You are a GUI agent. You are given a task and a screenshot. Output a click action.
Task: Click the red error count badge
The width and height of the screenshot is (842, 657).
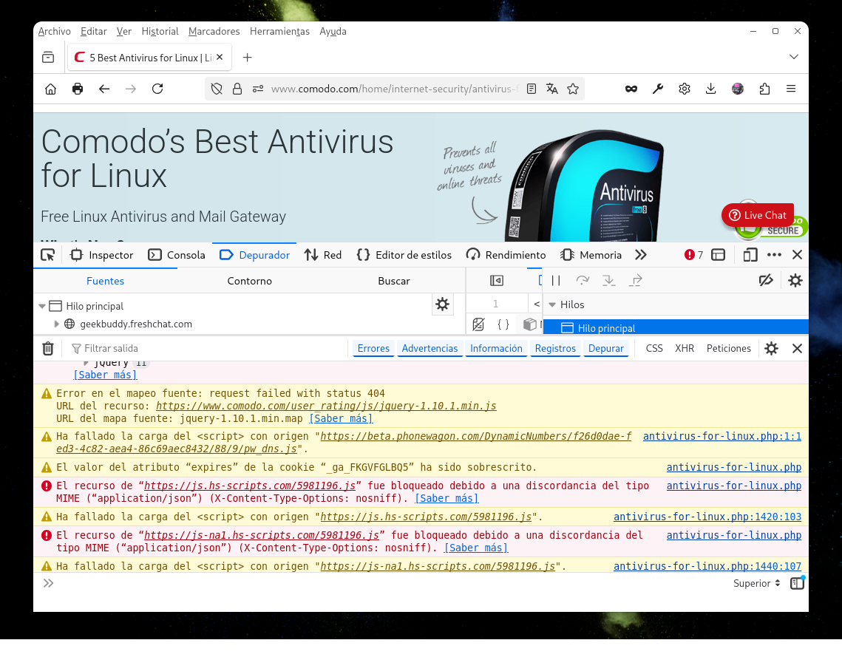click(694, 255)
